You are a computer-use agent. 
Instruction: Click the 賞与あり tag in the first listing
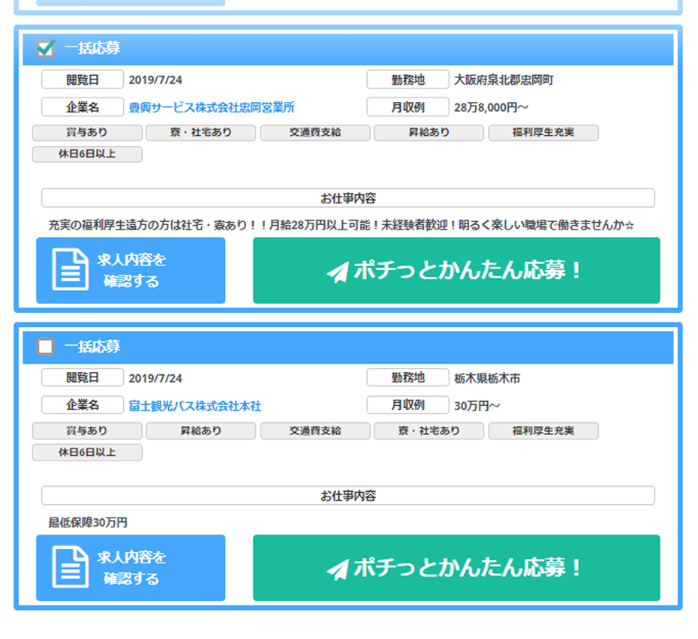point(87,133)
